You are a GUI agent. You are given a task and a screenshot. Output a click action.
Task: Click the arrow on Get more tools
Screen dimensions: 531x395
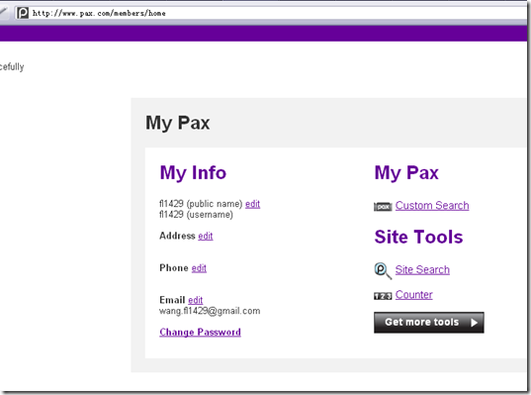474,323
